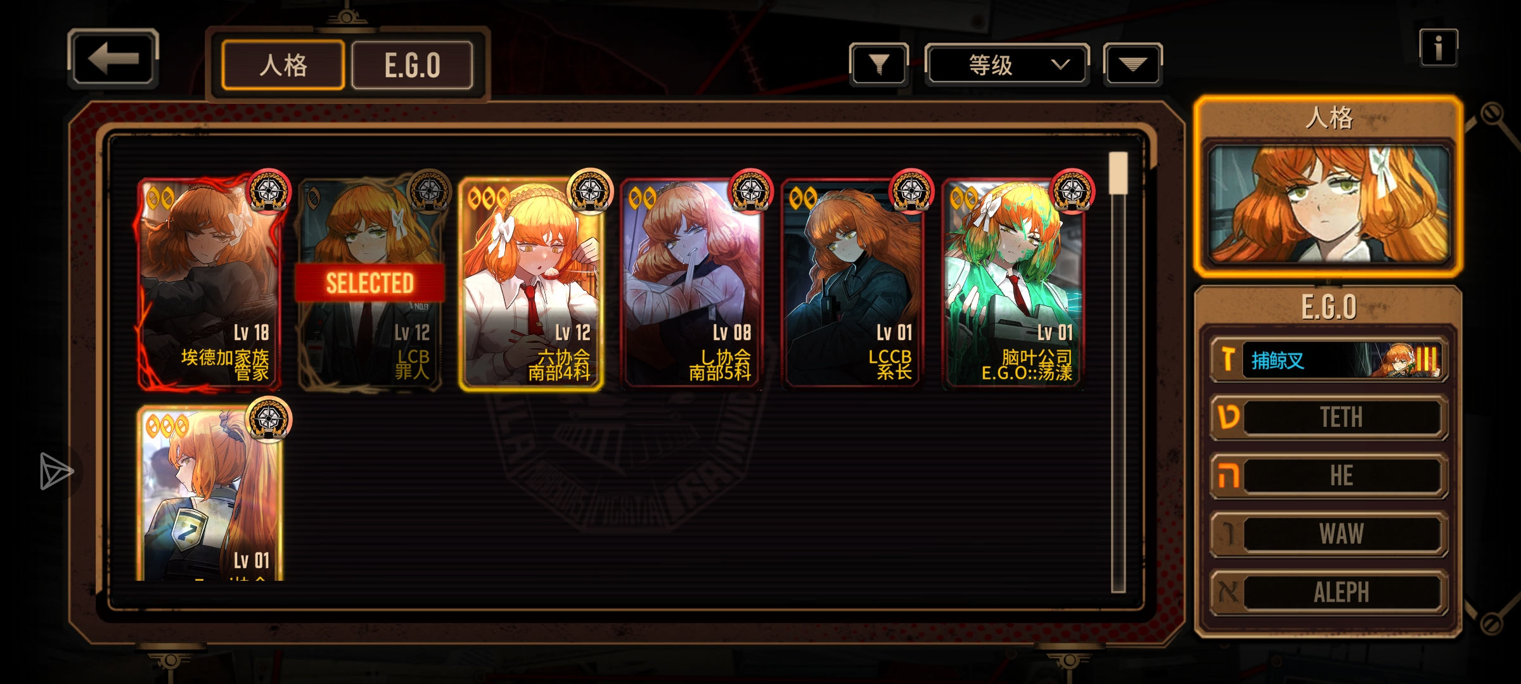This screenshot has width=1521, height=684.
Task: Open the filter funnel icon
Action: (878, 64)
